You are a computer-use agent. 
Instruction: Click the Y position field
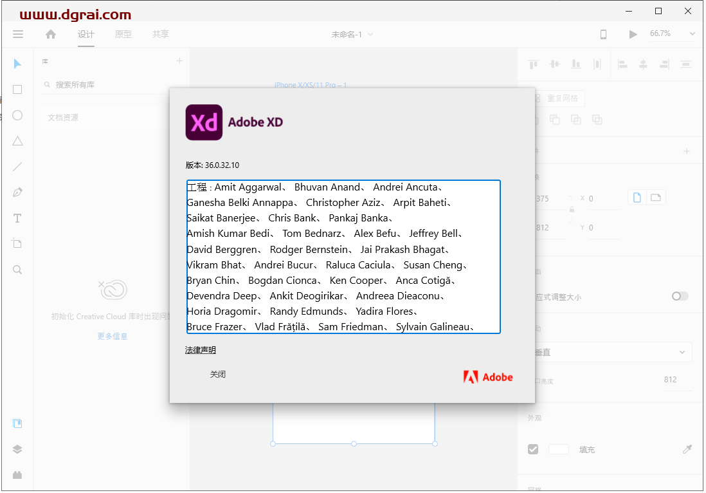(603, 228)
